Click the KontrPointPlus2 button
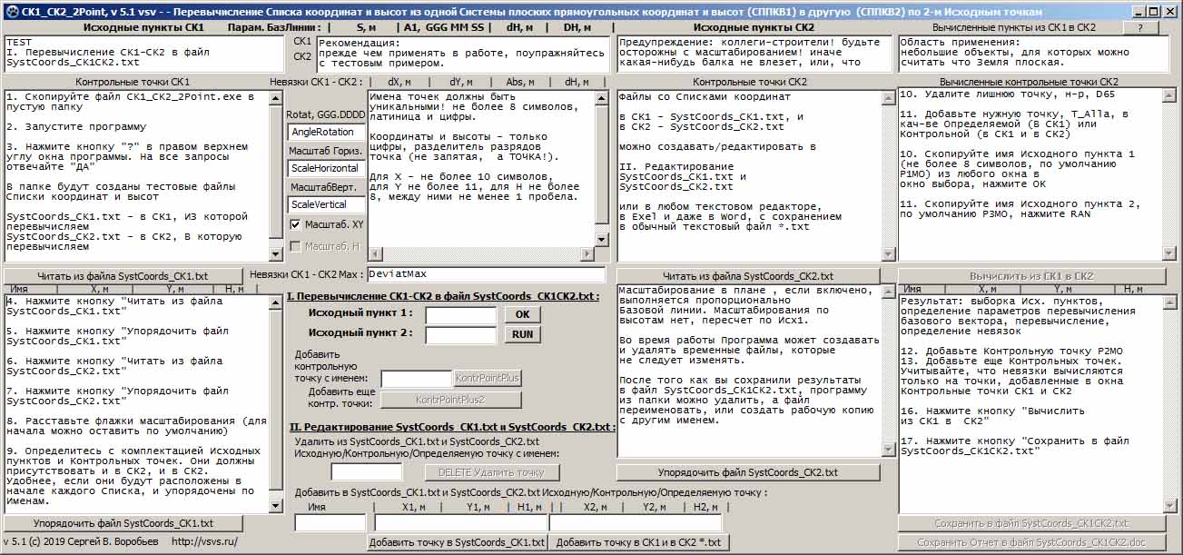 (x=450, y=400)
